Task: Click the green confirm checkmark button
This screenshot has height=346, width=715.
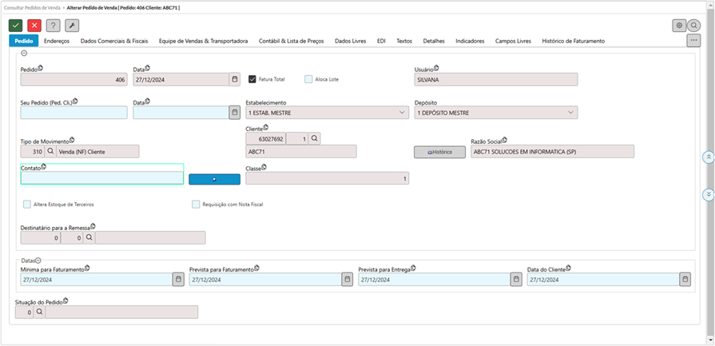Action: (16, 26)
